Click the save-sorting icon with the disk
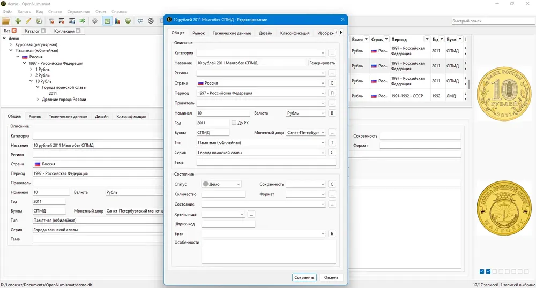 point(72,21)
